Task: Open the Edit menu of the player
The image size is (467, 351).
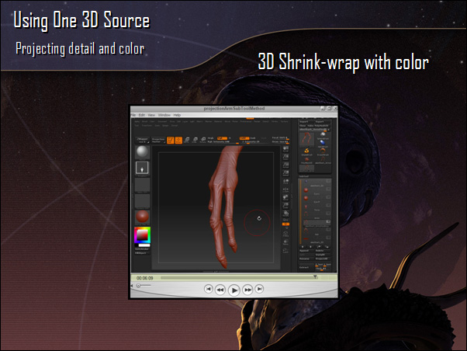Action: click(142, 115)
